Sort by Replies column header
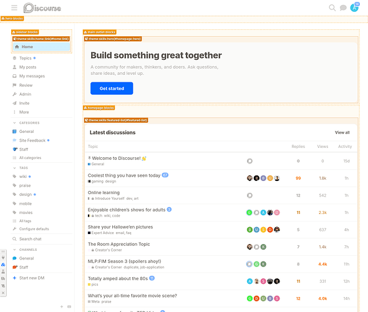368x312 pixels. click(x=298, y=147)
